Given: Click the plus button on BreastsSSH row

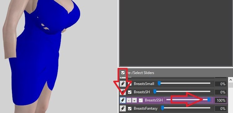Looking at the screenshot, I should [134, 101].
